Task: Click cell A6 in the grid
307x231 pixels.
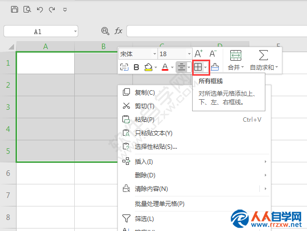Action: [46, 173]
